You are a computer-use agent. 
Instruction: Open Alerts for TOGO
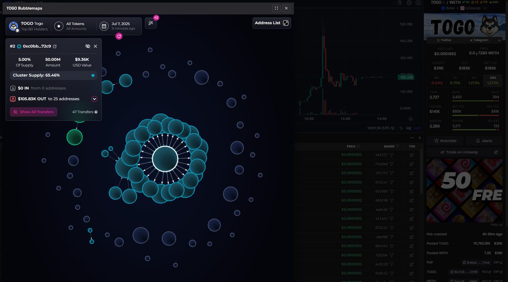484,141
